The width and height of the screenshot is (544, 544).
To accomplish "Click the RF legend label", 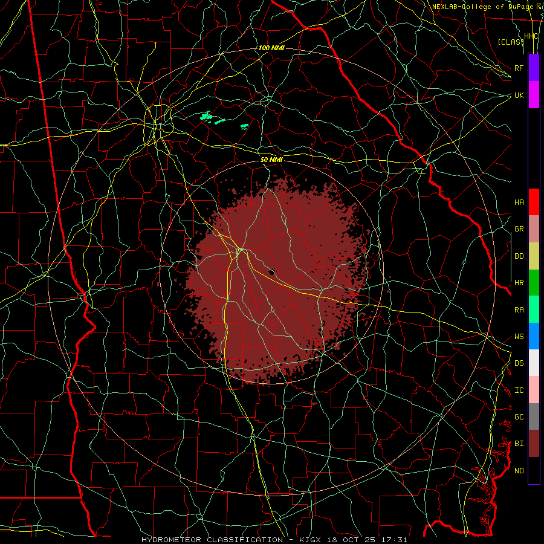I will coord(519,68).
